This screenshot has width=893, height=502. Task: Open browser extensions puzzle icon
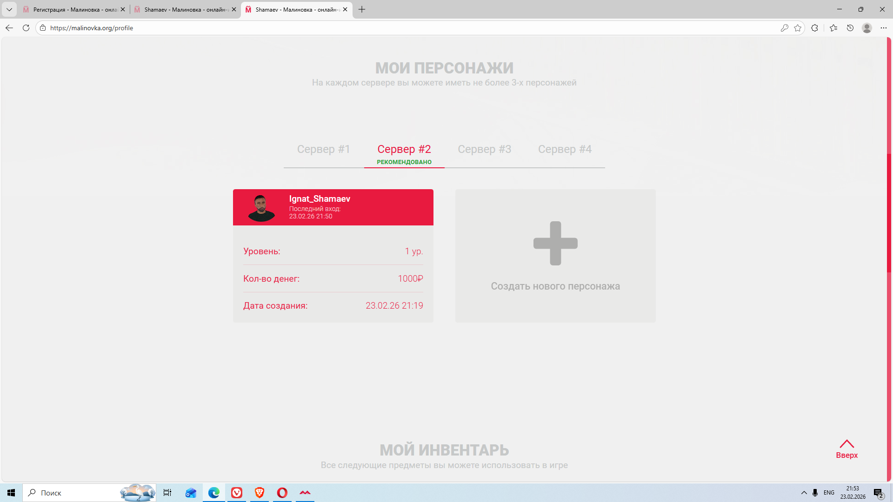coord(814,28)
